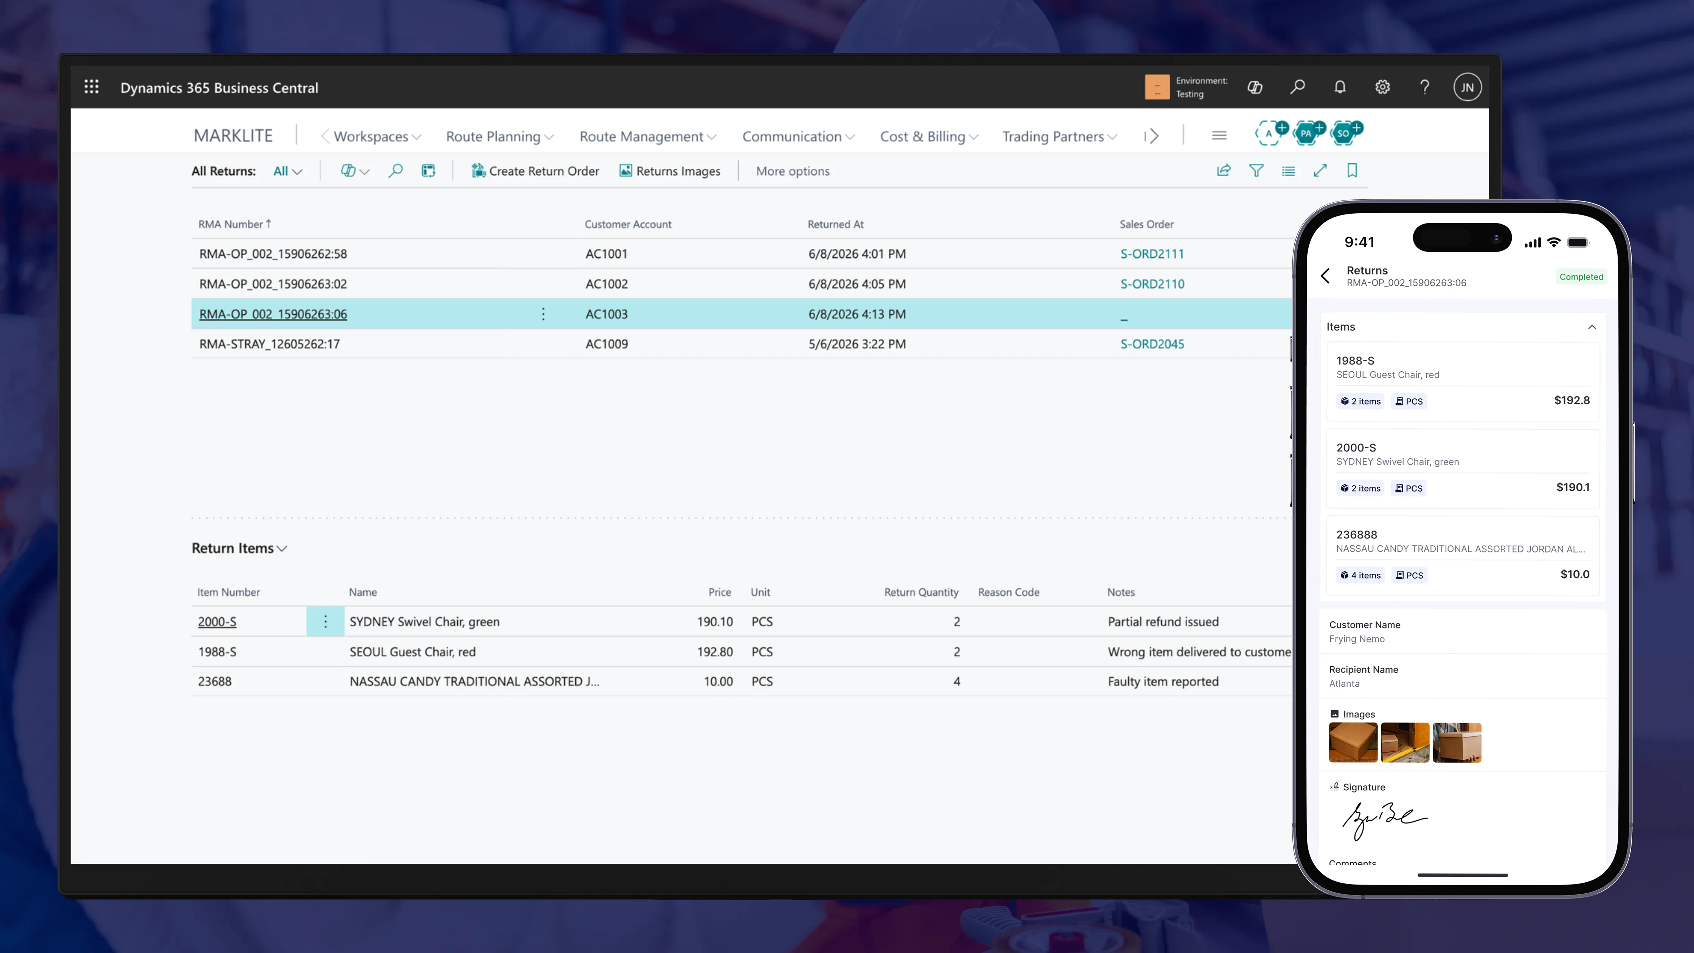
Task: Open sales order S-ORD2110
Action: point(1152,284)
